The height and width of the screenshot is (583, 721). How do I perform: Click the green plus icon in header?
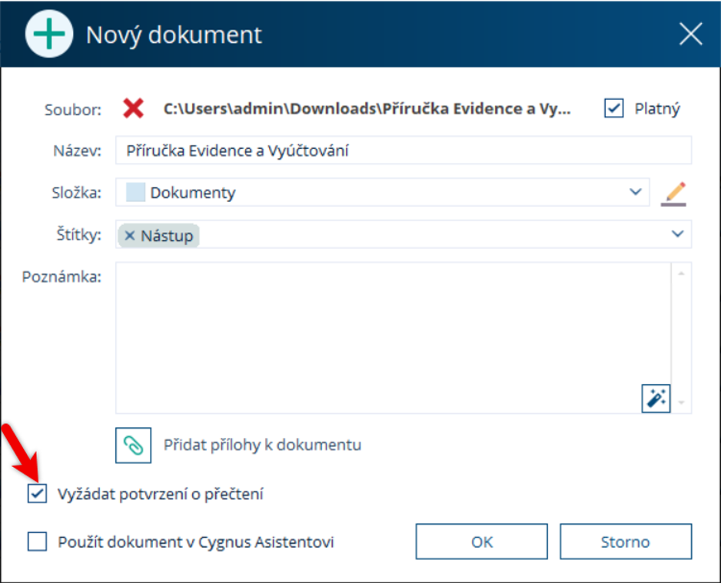(48, 34)
